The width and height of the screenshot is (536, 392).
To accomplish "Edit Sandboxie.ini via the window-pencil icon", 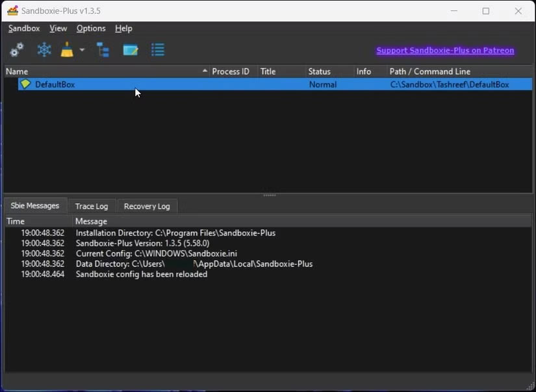I will click(130, 49).
